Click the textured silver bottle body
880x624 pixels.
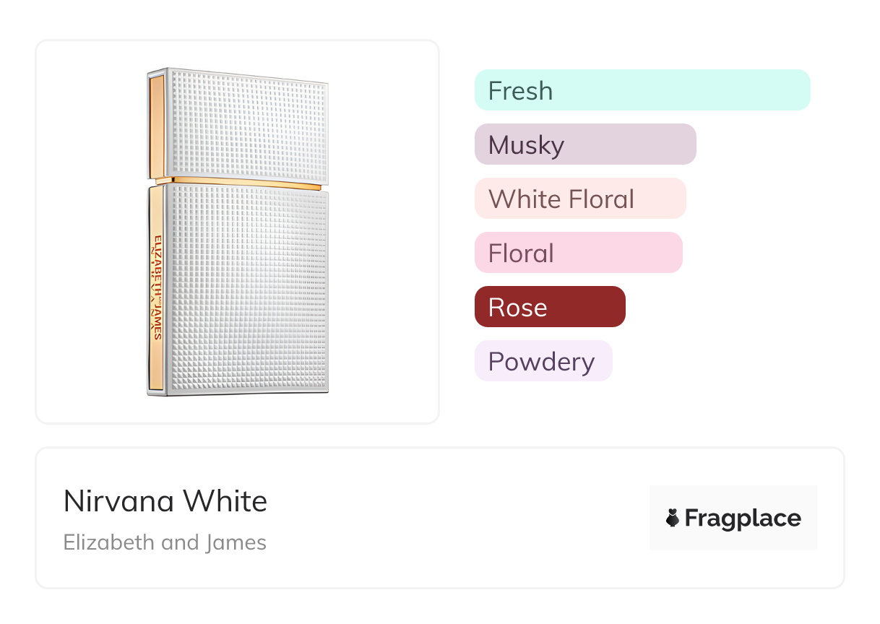point(248,289)
